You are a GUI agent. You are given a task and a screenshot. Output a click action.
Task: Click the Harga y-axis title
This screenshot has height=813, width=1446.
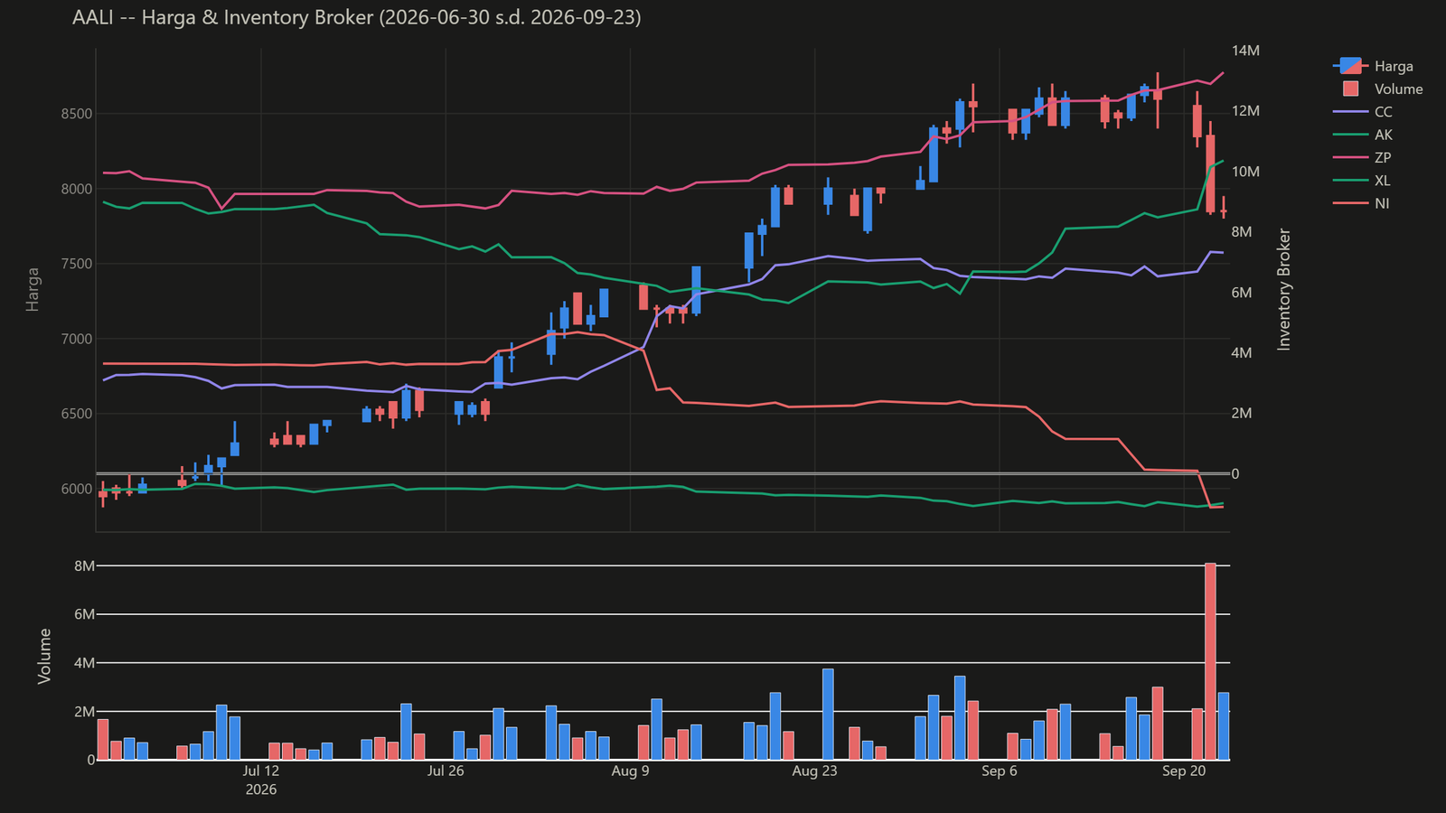33,289
